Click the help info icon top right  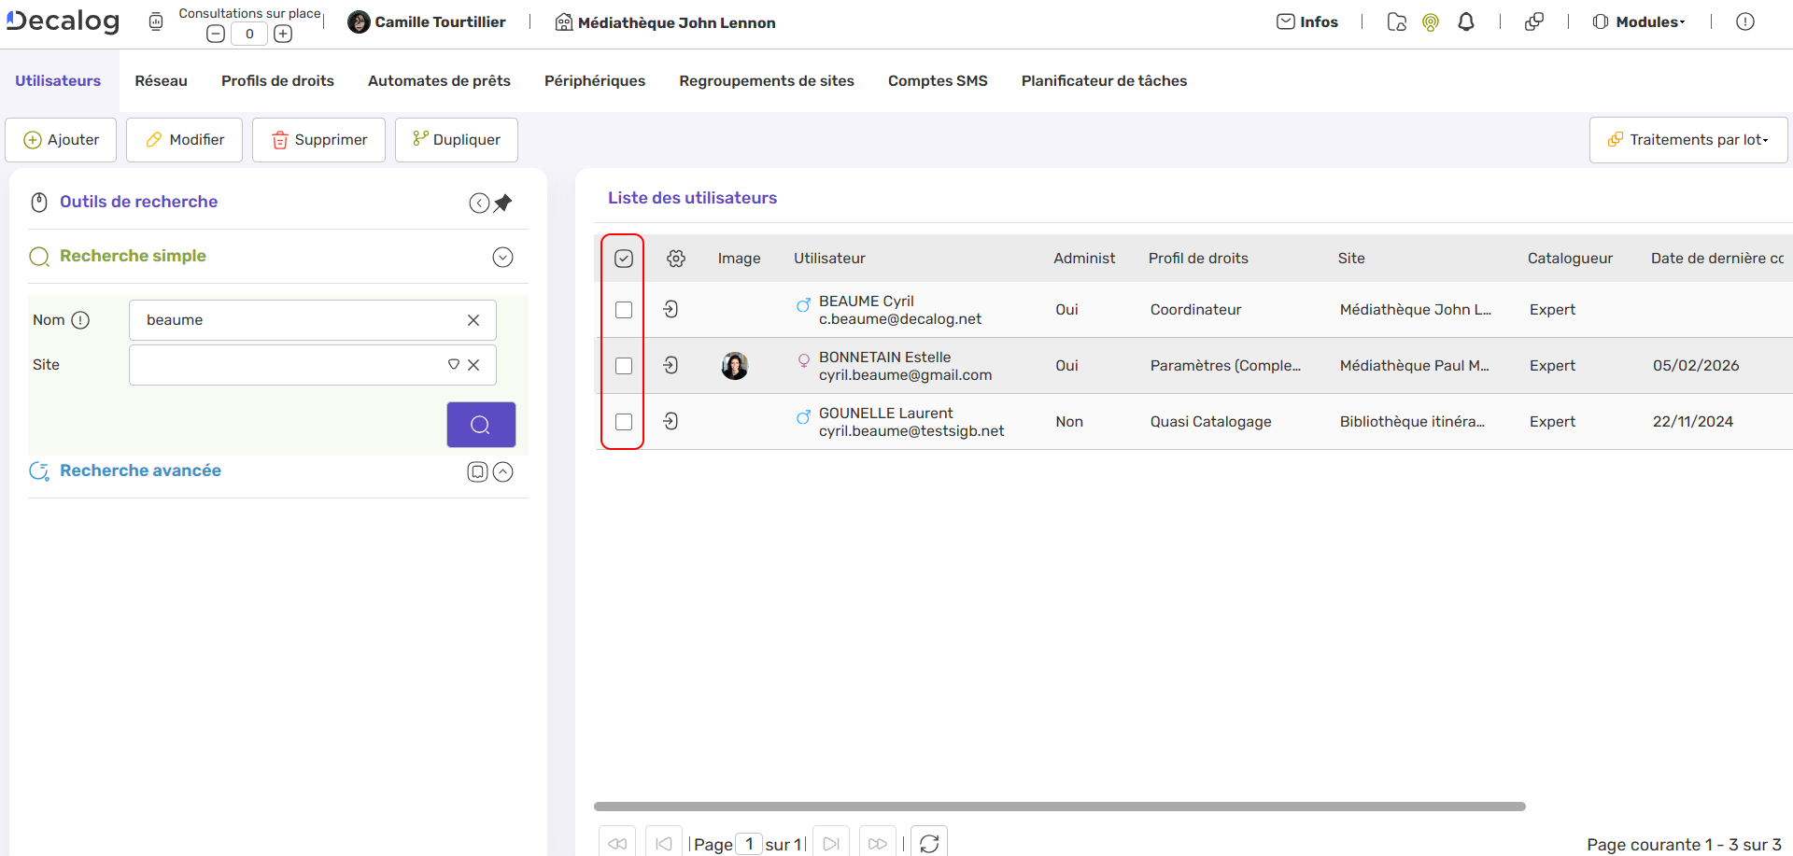(x=1744, y=22)
